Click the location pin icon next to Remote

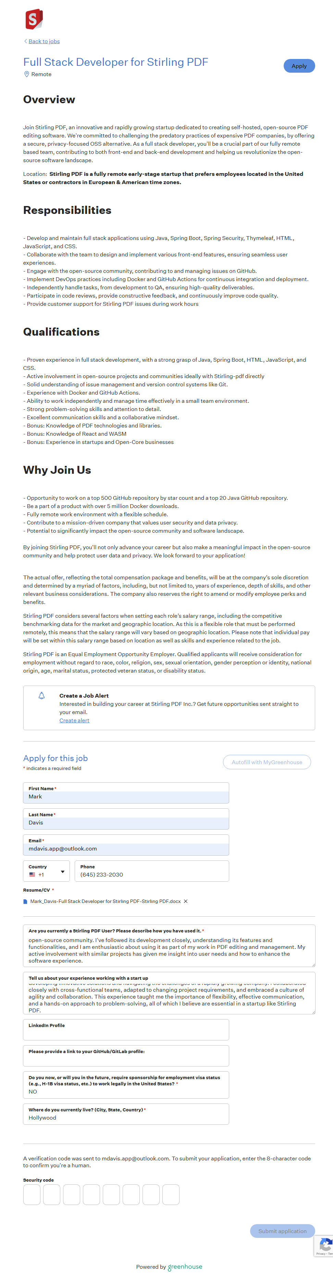pos(27,74)
